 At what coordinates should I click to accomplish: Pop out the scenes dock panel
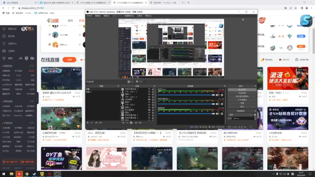point(119,86)
